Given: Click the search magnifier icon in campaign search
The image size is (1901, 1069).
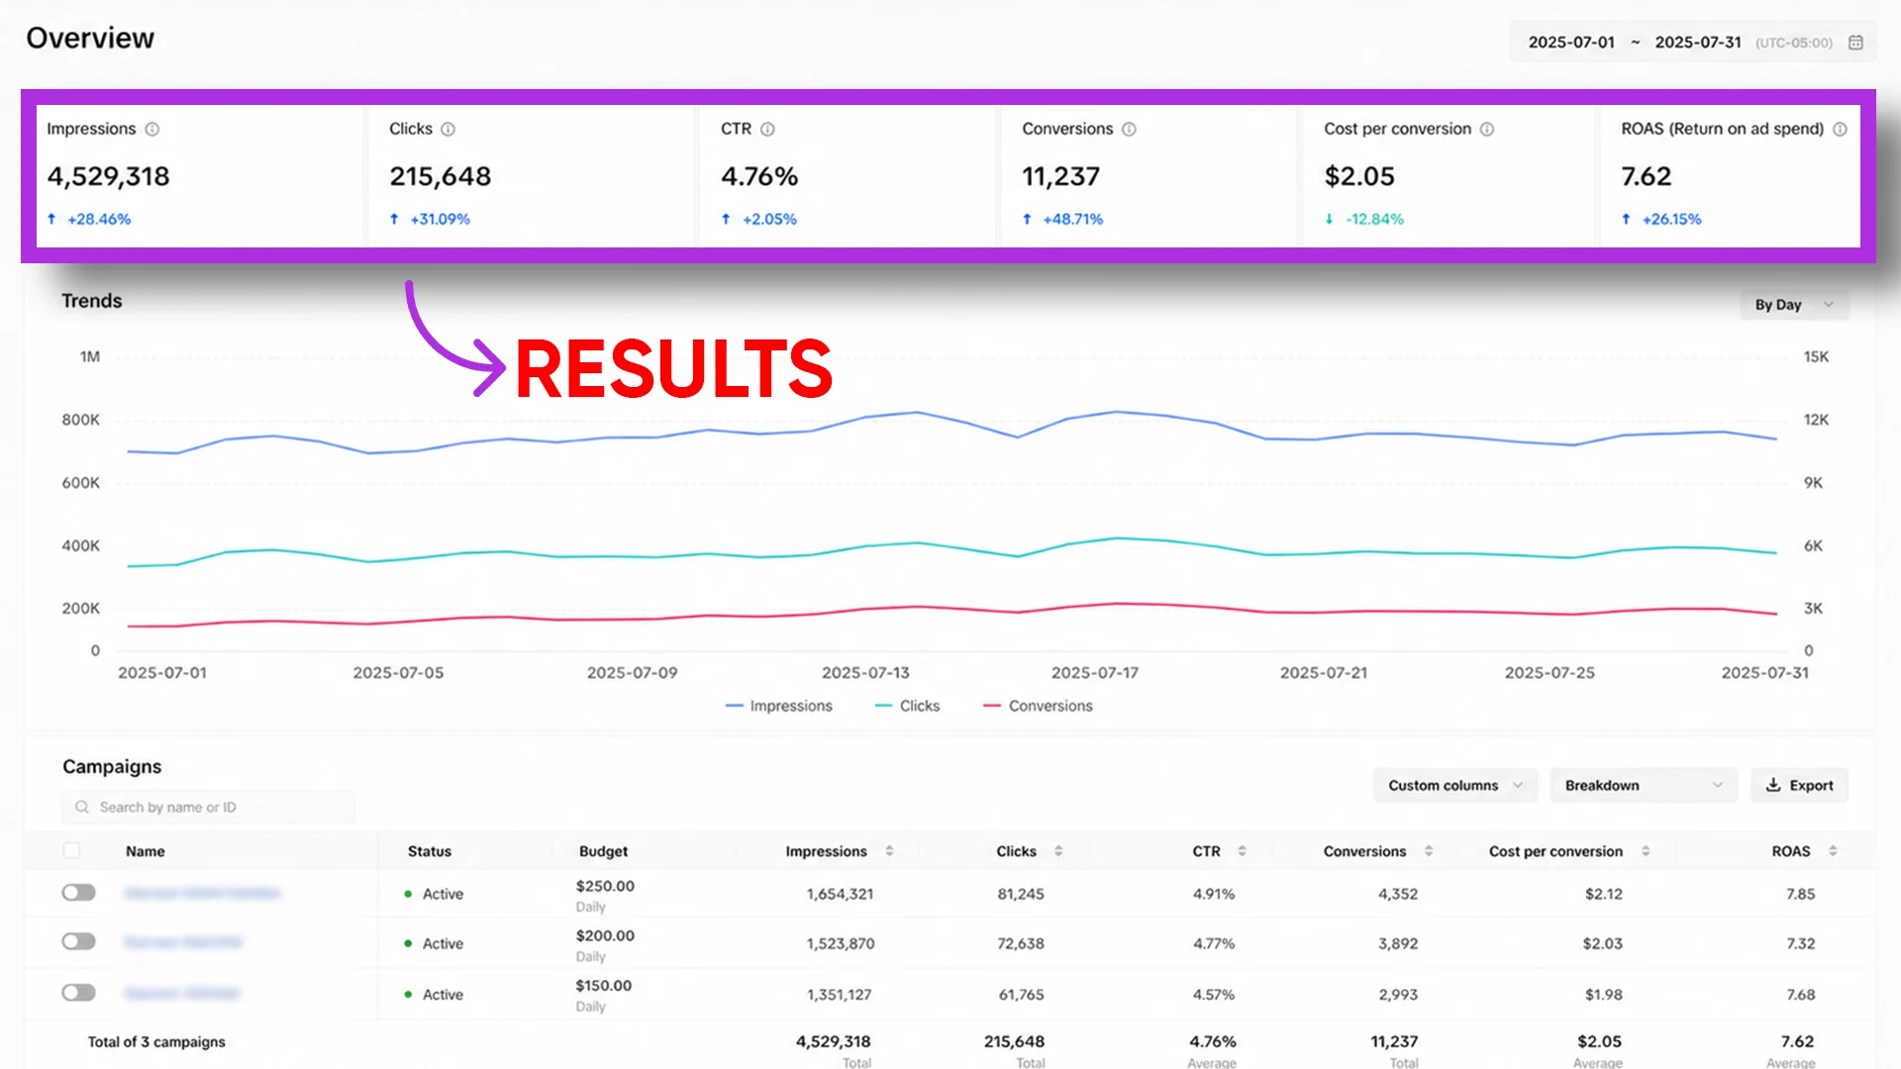Looking at the screenshot, I should pos(82,807).
